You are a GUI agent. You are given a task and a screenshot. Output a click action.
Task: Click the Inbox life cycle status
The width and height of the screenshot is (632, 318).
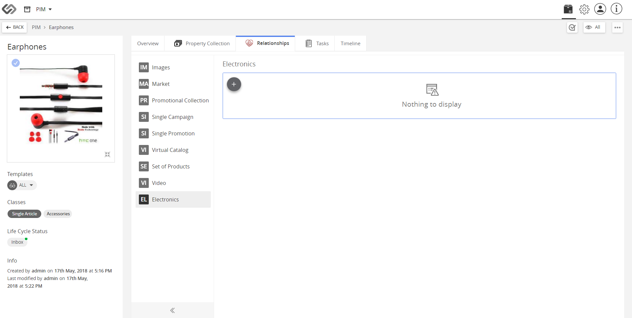(x=17, y=242)
